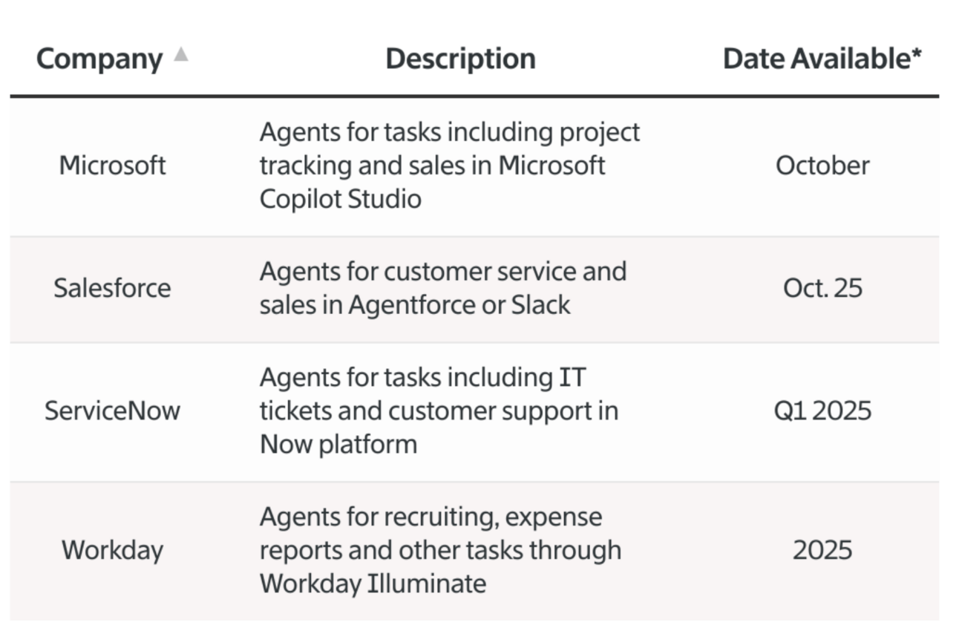Sort table by the Company header
The image size is (959, 634).
click(x=99, y=59)
